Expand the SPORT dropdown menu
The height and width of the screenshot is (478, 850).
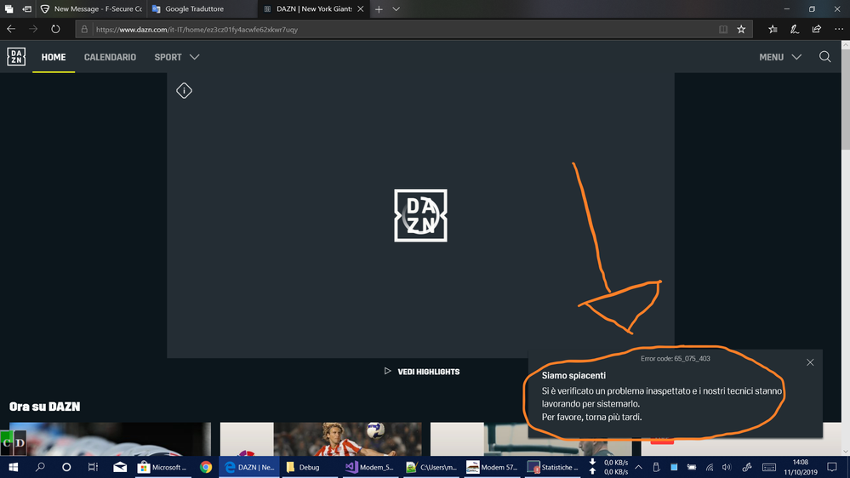pyautogui.click(x=177, y=57)
